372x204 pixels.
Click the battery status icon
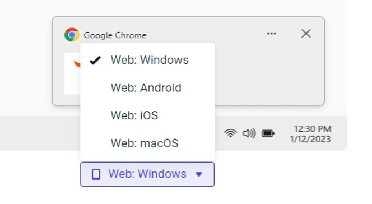(268, 133)
